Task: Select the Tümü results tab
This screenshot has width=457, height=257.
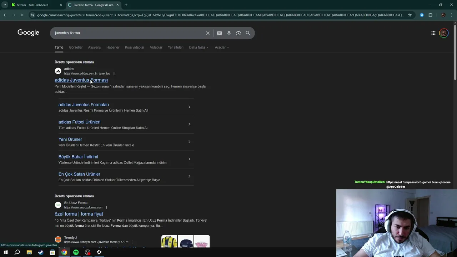Action: pos(59,47)
